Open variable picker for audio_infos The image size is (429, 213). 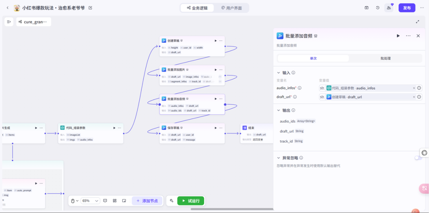pos(419,88)
